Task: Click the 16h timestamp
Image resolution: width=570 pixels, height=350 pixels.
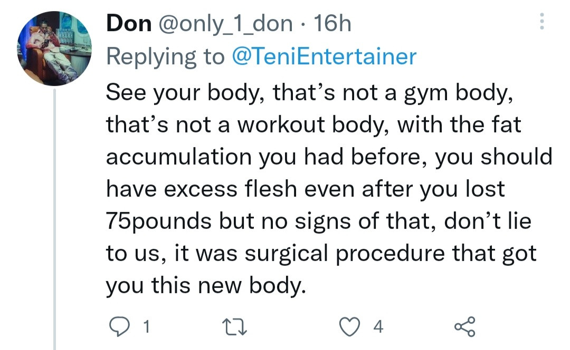Action: [x=332, y=24]
